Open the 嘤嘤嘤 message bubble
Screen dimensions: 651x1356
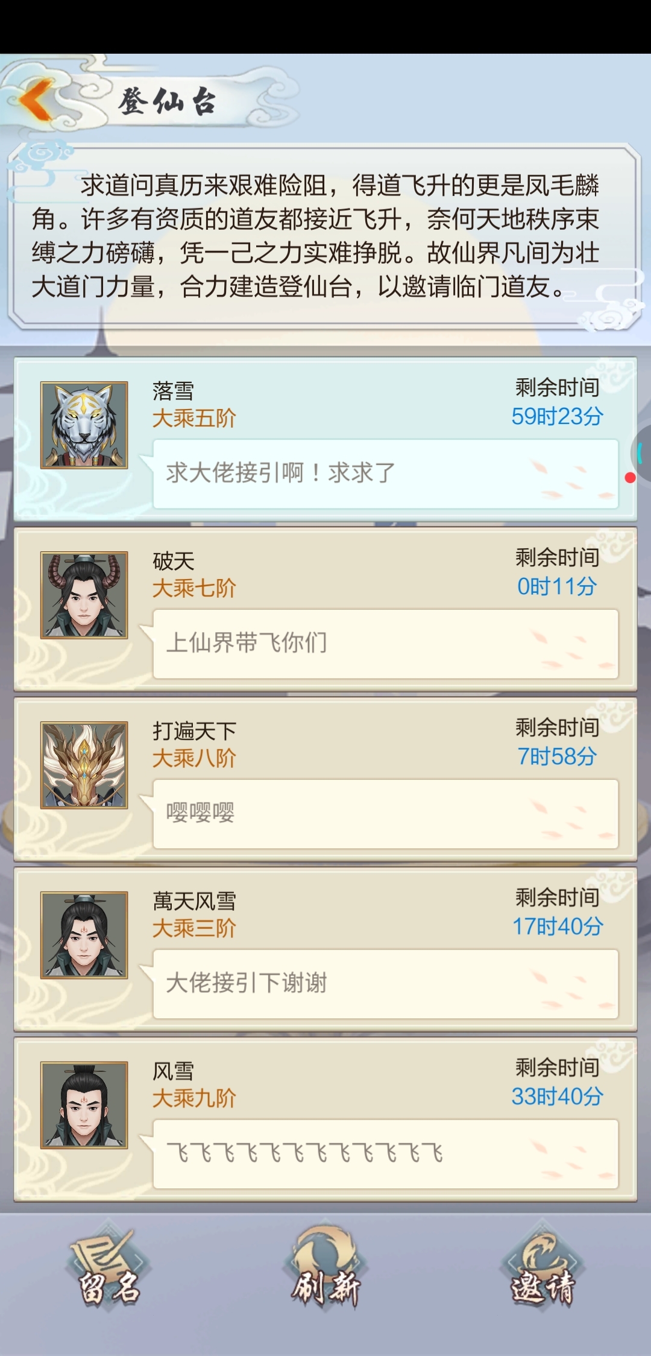[386, 814]
